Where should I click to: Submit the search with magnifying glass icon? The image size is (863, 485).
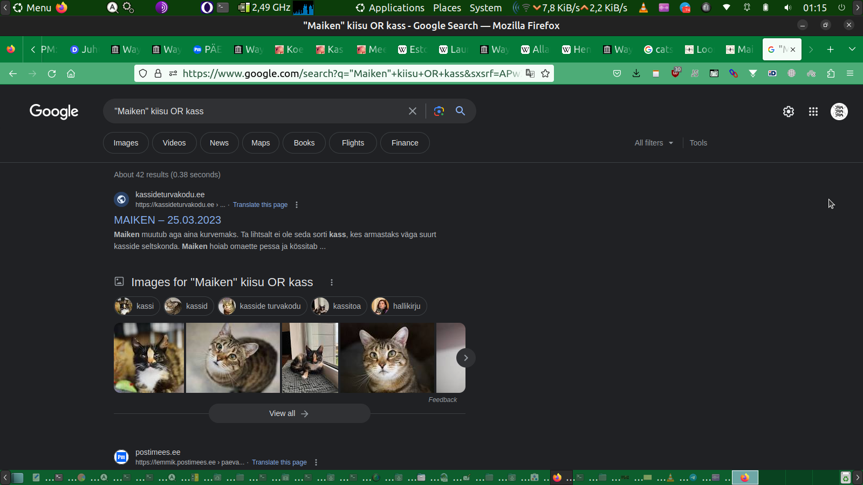click(460, 111)
